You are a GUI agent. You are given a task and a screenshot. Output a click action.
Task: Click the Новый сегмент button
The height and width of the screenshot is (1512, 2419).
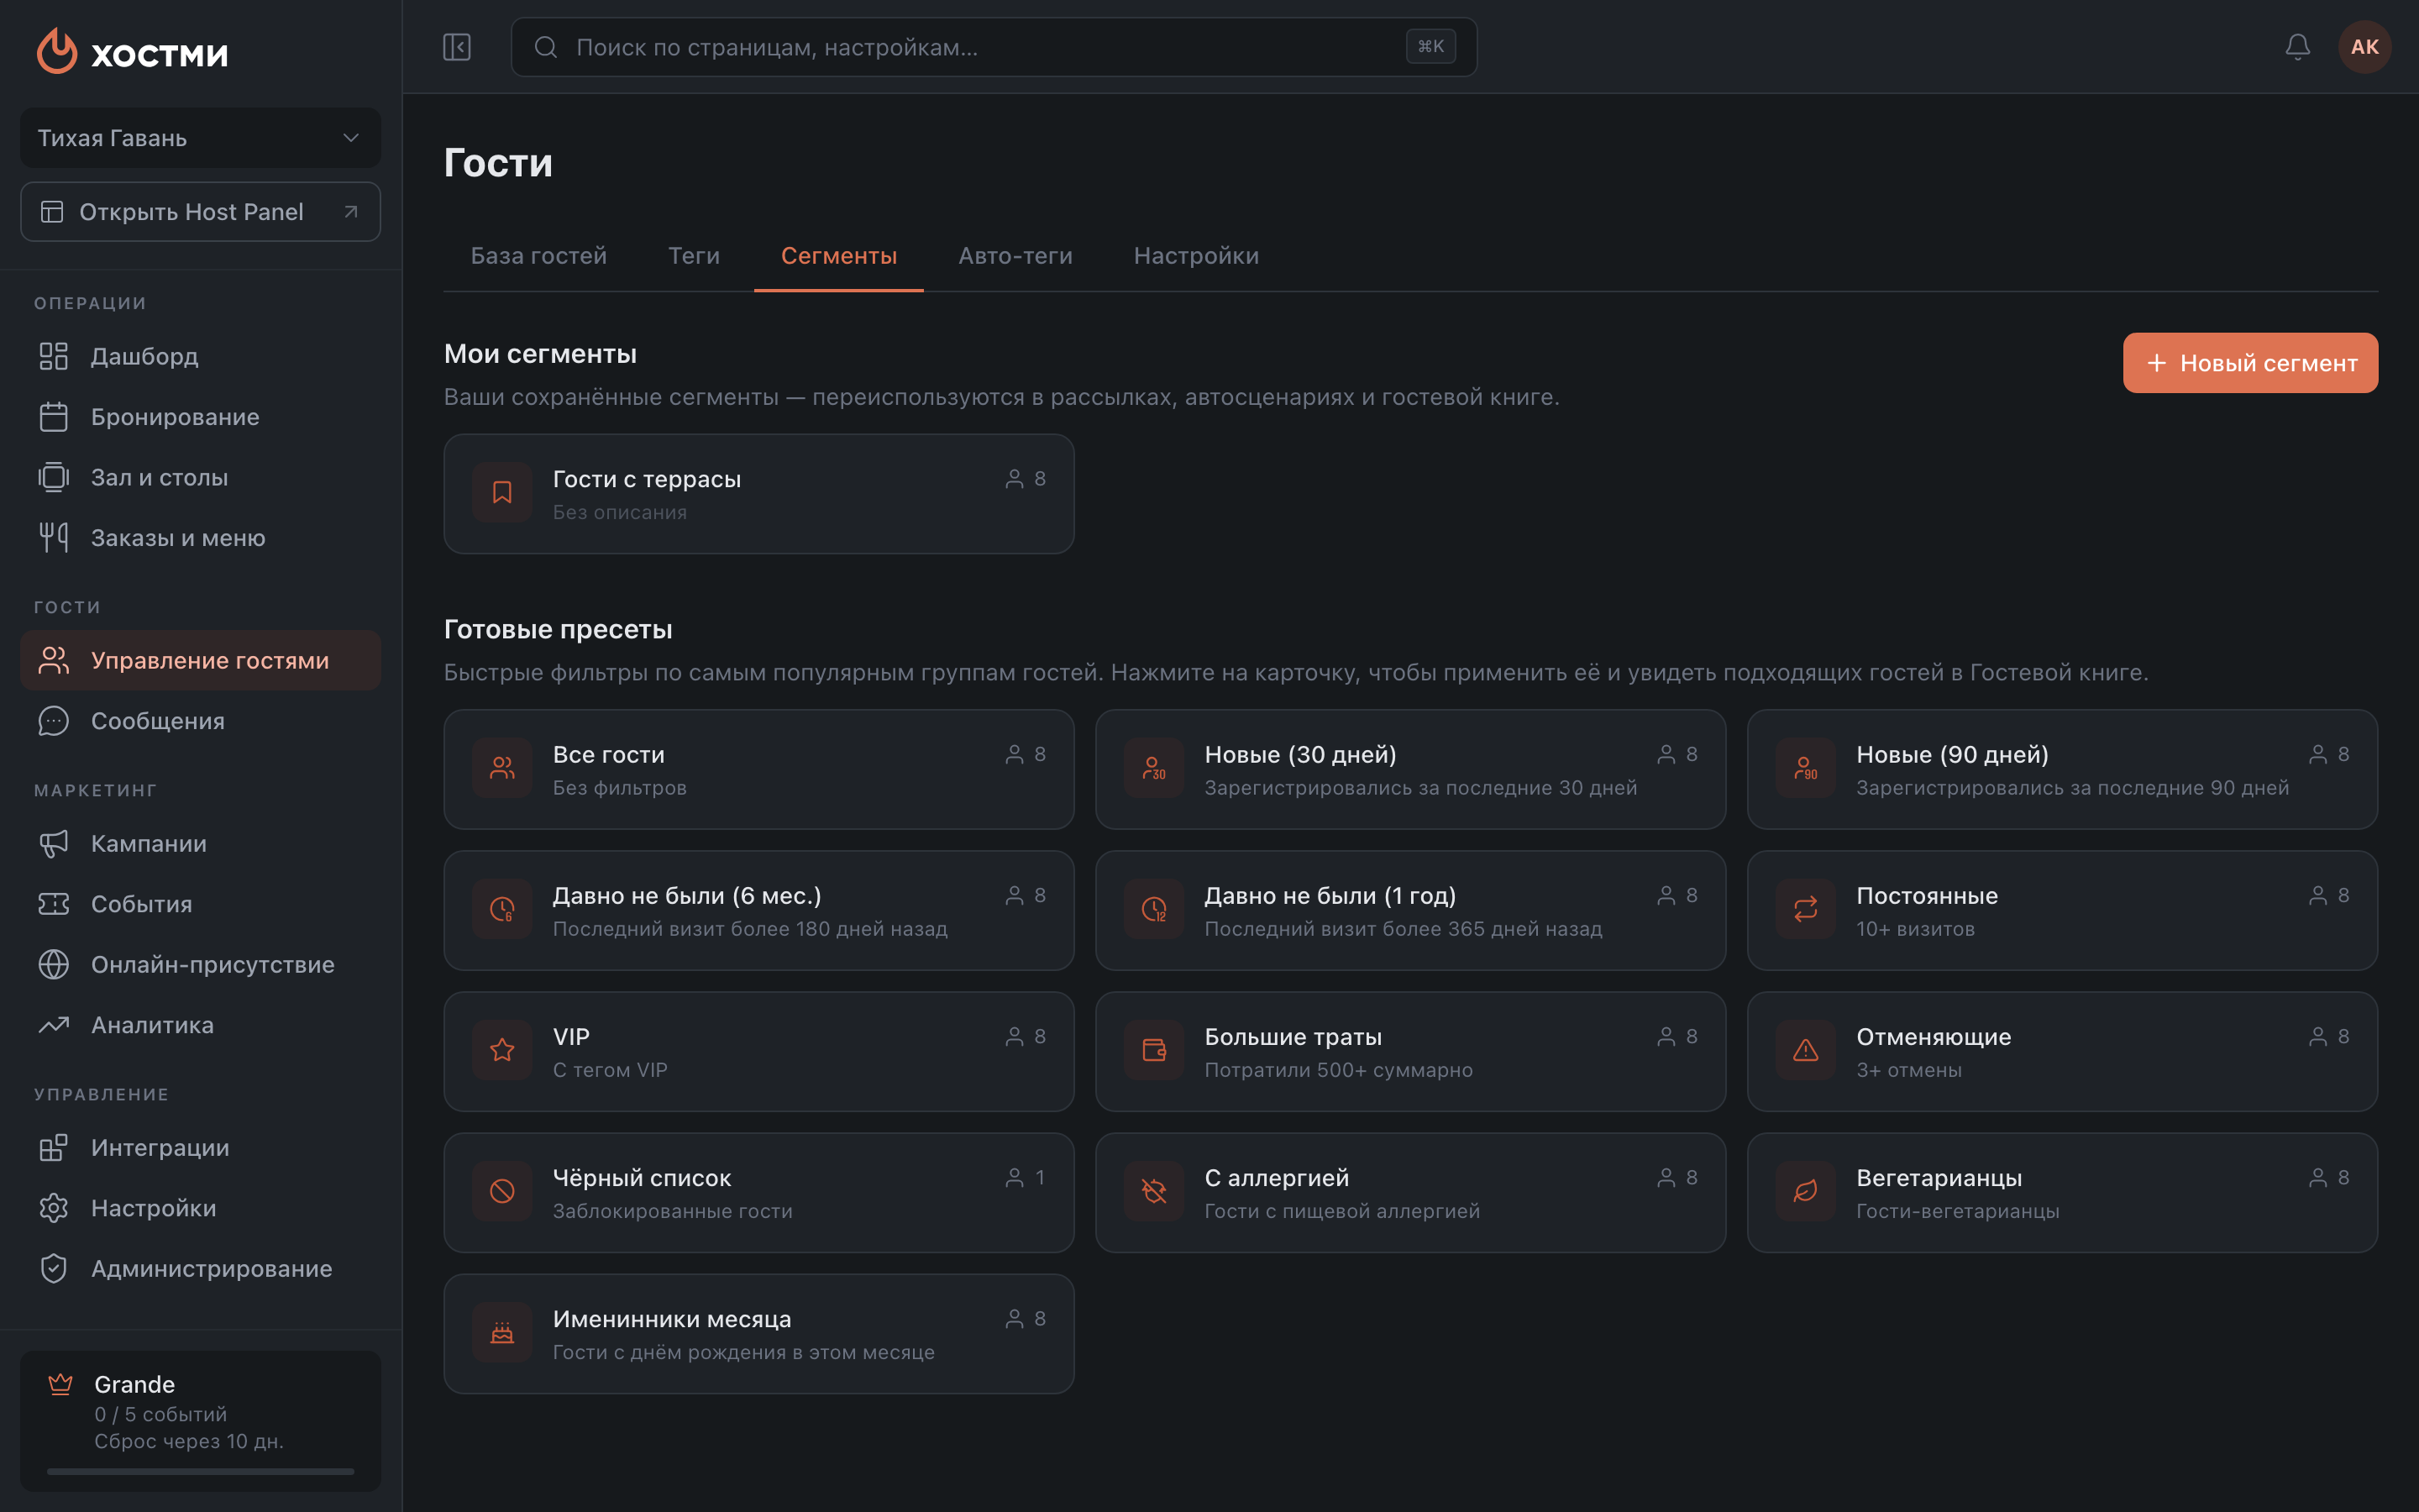pos(2250,363)
